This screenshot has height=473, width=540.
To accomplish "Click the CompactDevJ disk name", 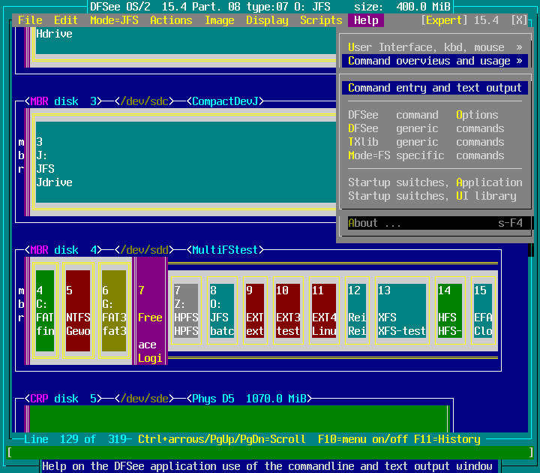I will [x=225, y=101].
